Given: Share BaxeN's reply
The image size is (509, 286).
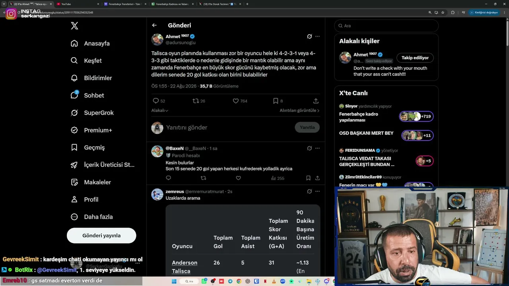Looking at the screenshot, I should pos(317,178).
